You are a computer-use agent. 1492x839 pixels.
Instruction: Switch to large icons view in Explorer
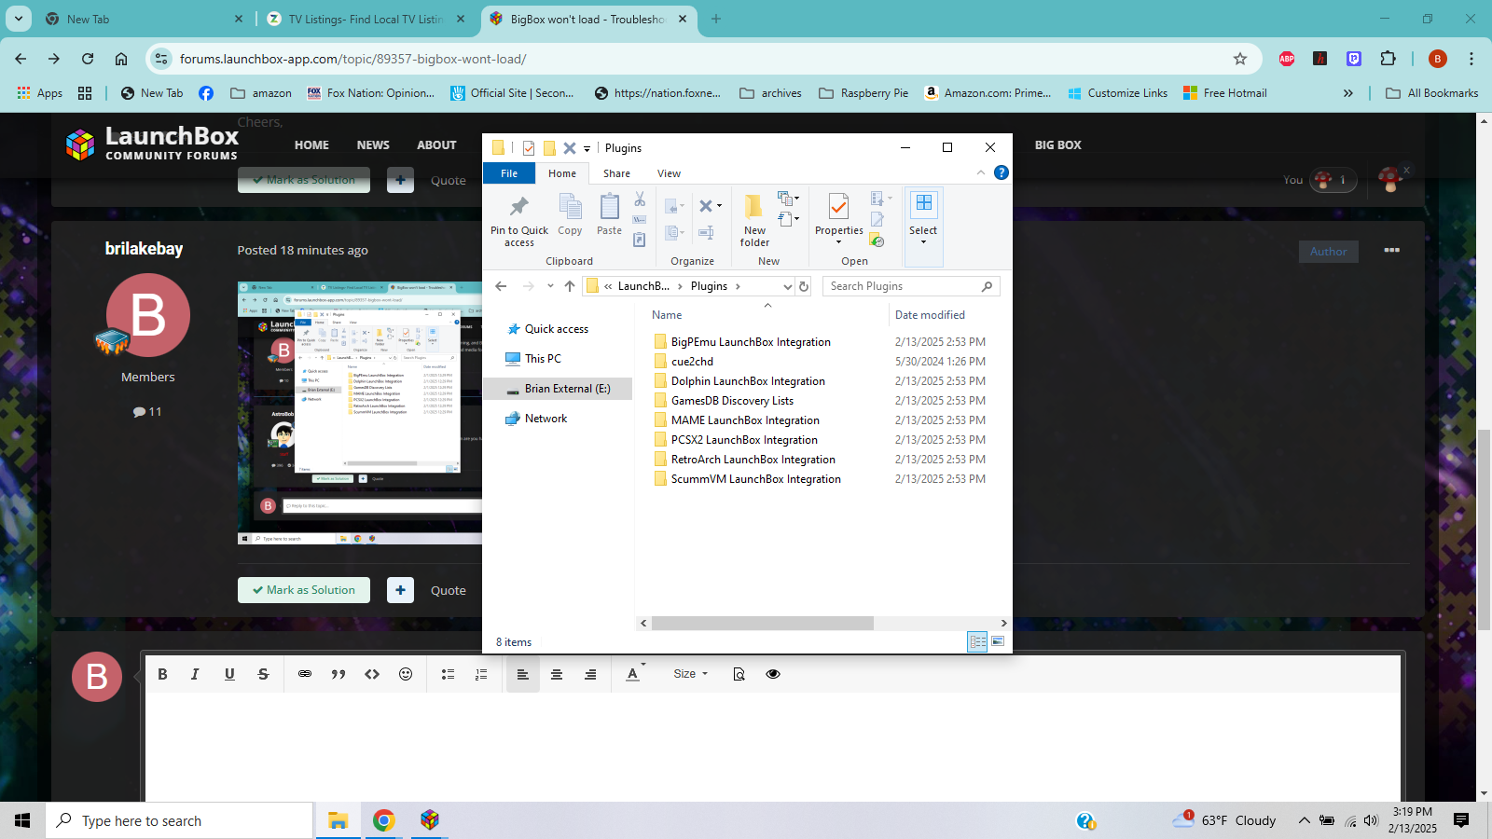[x=998, y=641]
